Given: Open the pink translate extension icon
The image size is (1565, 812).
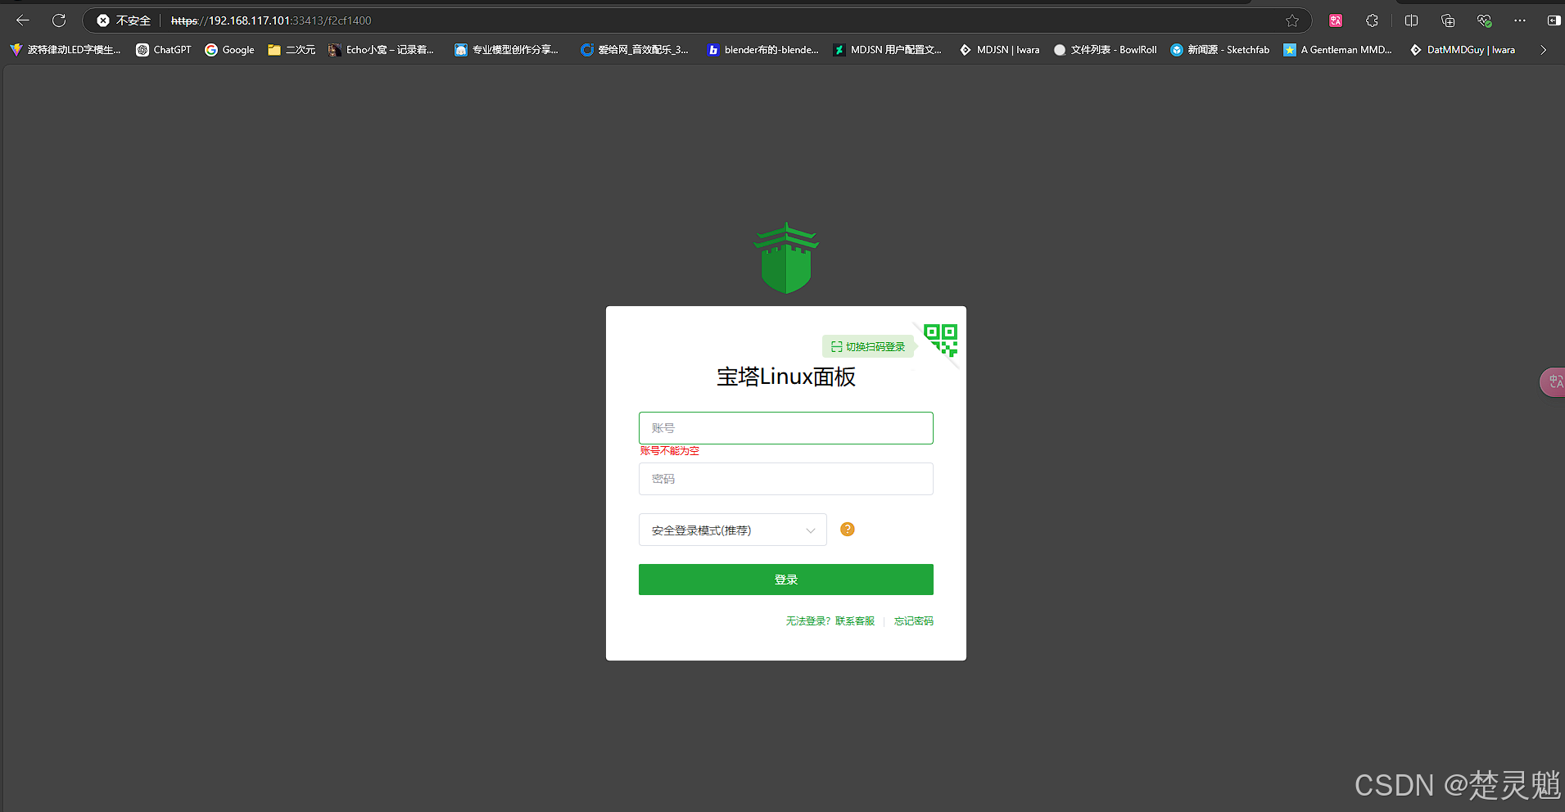Looking at the screenshot, I should pyautogui.click(x=1336, y=20).
